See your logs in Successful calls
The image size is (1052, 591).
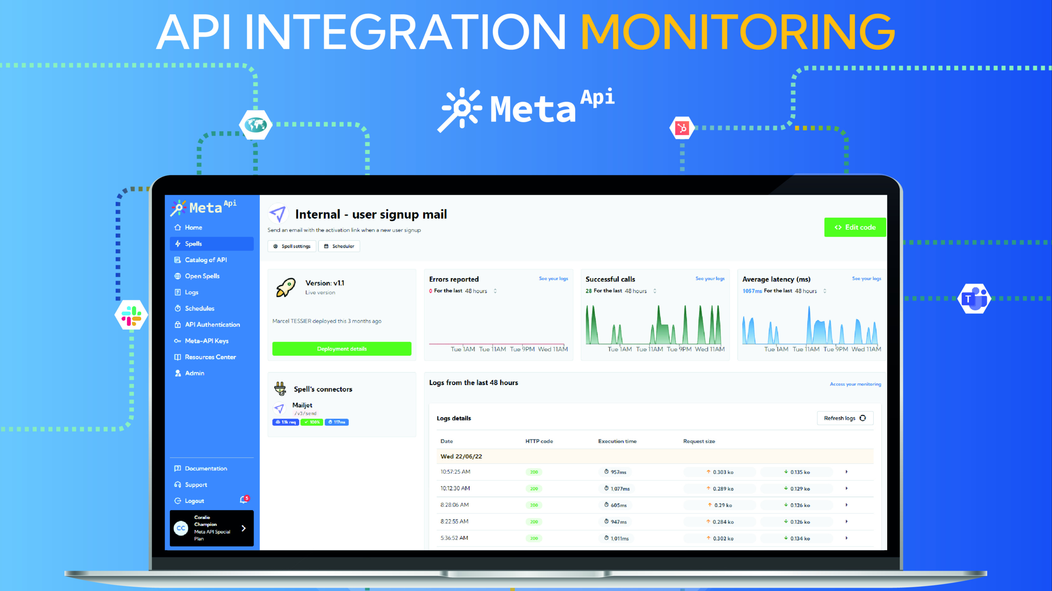(710, 279)
